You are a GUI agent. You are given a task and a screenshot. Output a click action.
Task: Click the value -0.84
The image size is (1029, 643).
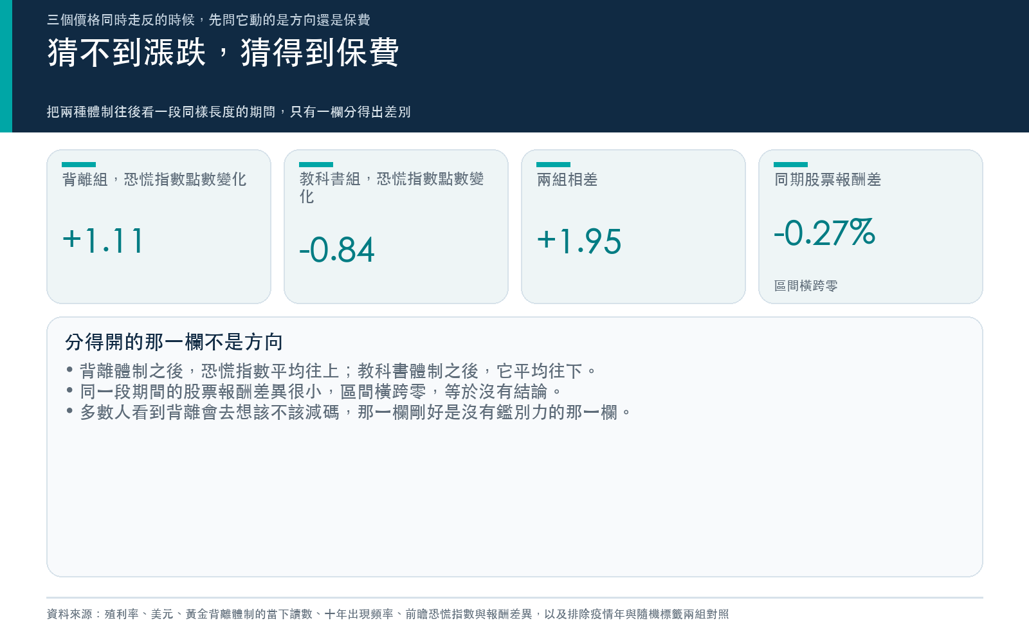(x=337, y=250)
